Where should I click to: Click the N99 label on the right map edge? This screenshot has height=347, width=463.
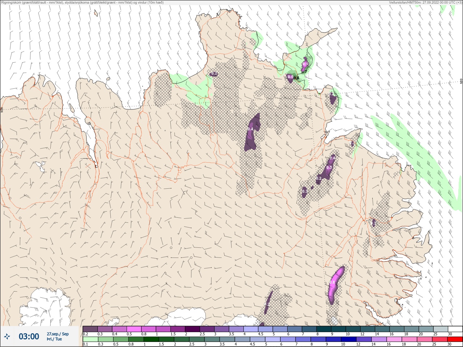[461, 81]
